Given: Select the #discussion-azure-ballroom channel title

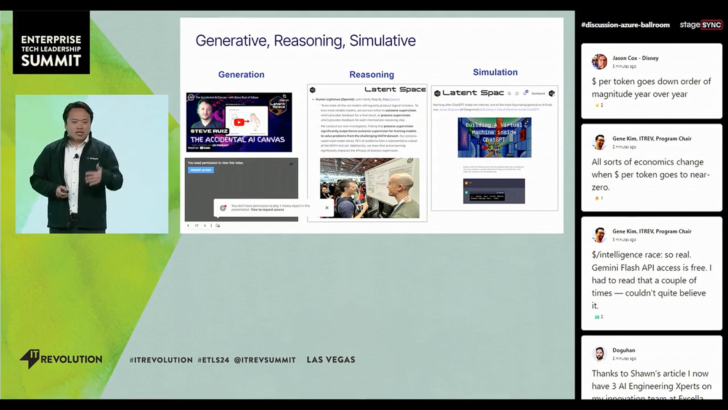Looking at the screenshot, I should (x=625, y=25).
